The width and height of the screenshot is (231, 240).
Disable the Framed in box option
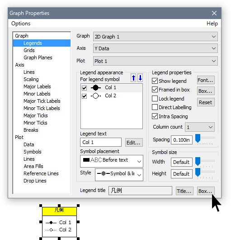[155, 90]
